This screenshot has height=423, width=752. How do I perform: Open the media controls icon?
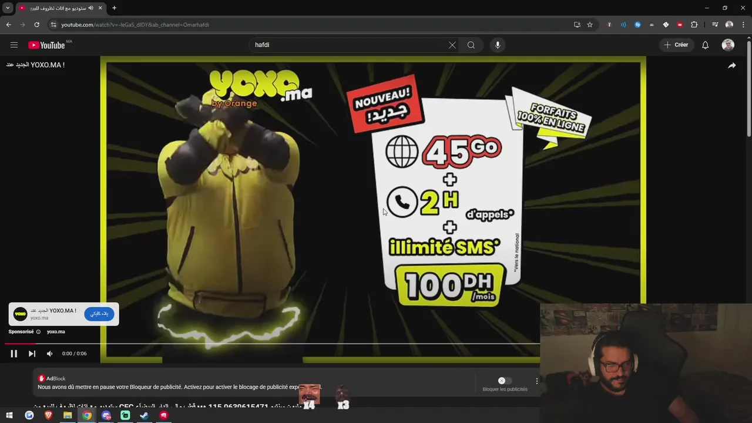(715, 25)
